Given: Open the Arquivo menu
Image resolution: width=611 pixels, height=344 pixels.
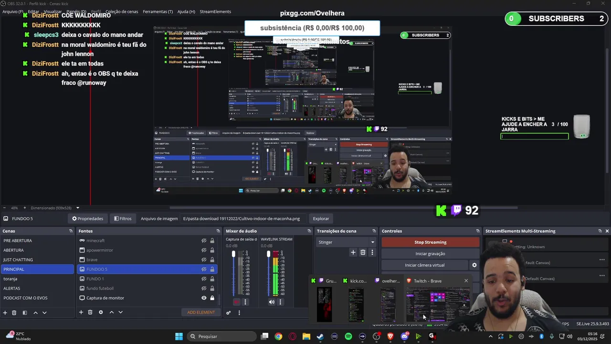Looking at the screenshot, I should 12,11.
